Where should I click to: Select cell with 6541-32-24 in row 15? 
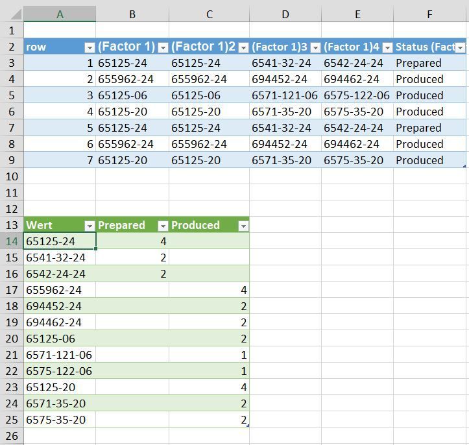(60, 257)
